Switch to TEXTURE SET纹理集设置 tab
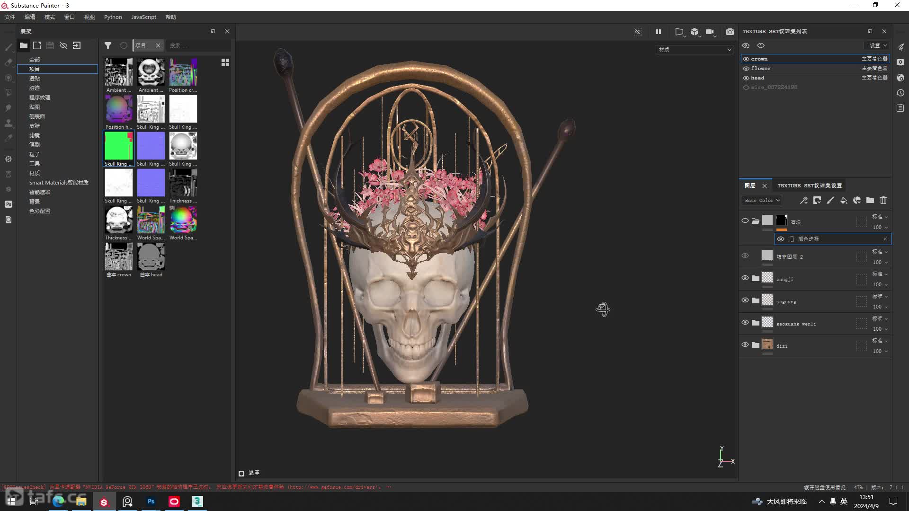Viewport: 909px width, 511px height. click(810, 185)
